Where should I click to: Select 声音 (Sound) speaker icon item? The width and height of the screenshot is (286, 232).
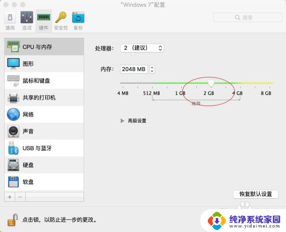point(44,131)
